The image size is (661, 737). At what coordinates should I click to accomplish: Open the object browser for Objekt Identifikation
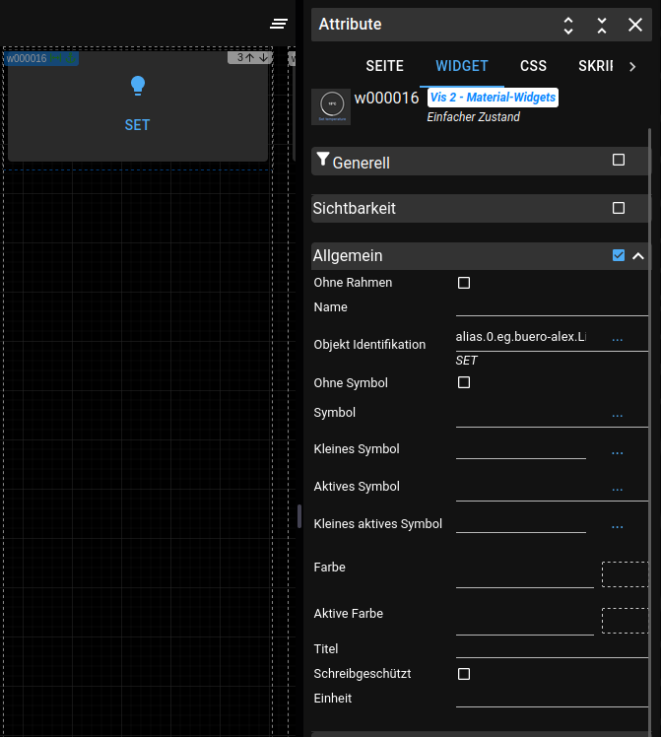618,338
